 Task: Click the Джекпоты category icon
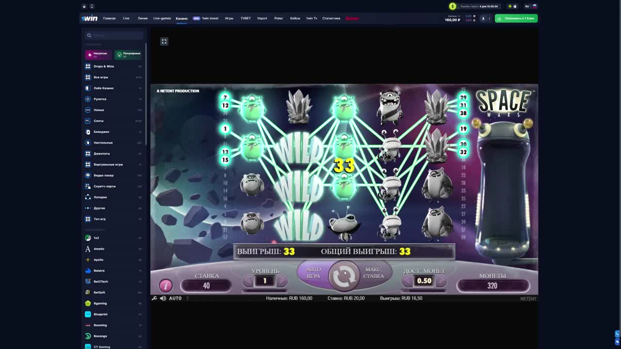(x=88, y=154)
